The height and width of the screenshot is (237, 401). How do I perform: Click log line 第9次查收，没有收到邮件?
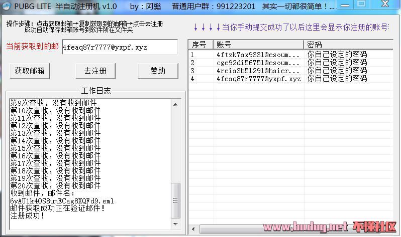click(53, 103)
